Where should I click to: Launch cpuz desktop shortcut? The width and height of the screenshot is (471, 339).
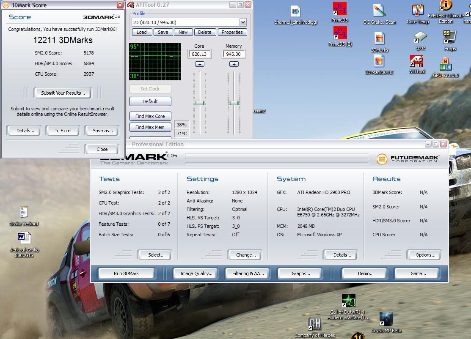[x=420, y=41]
